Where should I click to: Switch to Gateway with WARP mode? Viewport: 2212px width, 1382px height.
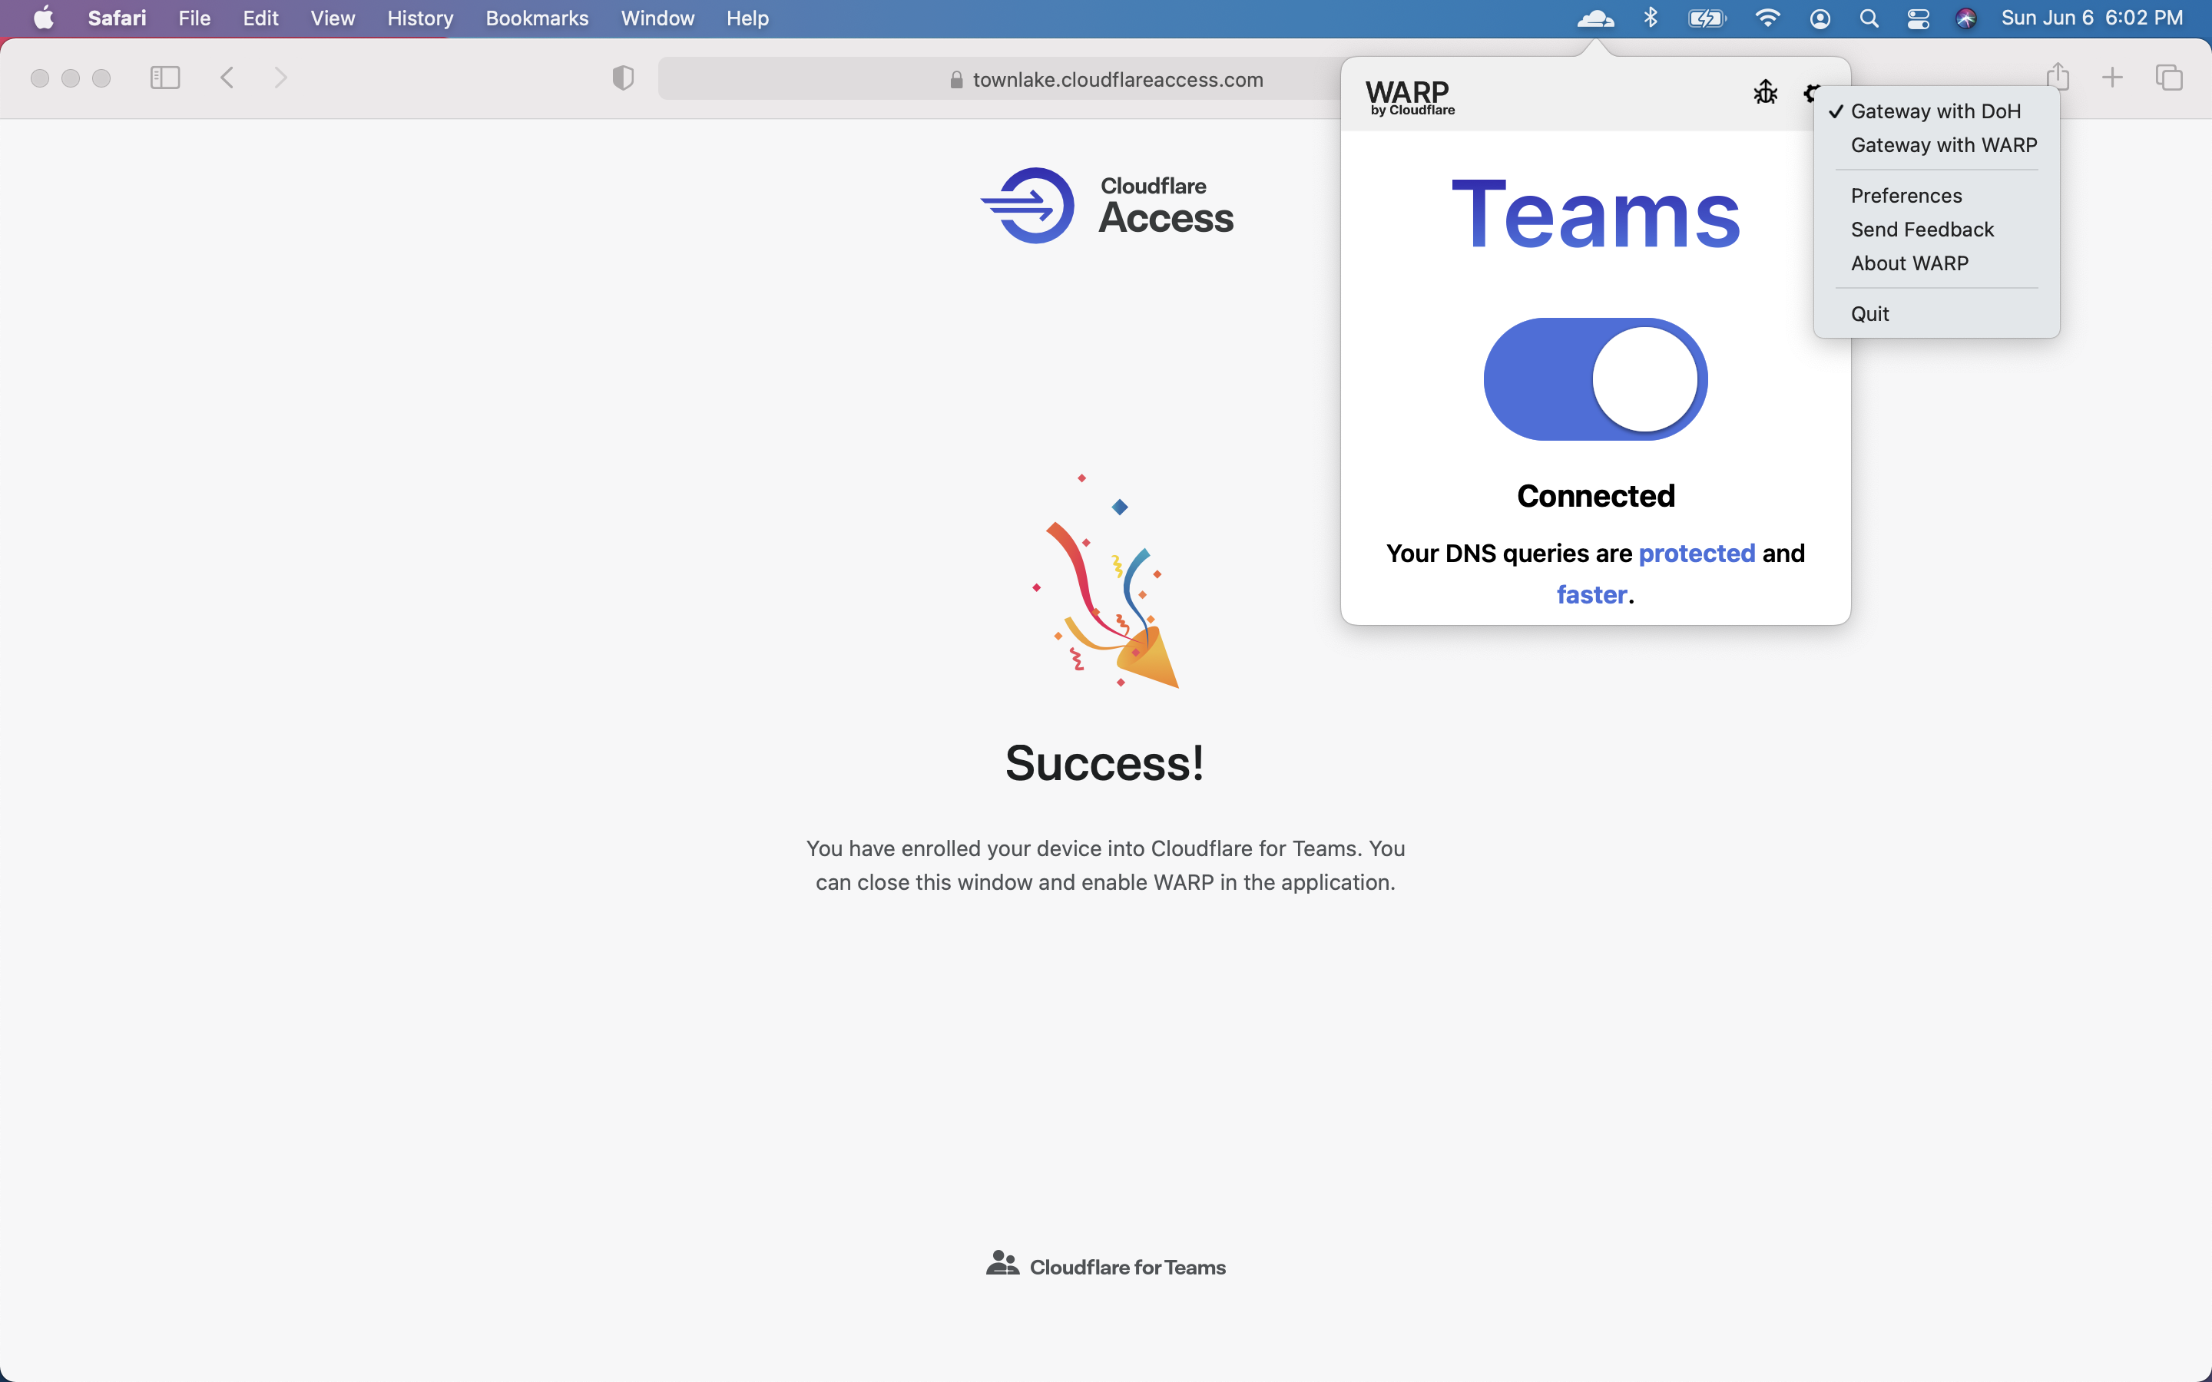coord(1943,145)
